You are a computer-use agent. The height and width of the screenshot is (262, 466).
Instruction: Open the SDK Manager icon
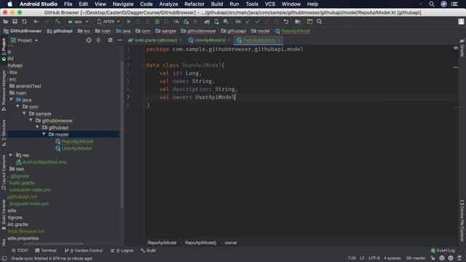[x=226, y=22]
